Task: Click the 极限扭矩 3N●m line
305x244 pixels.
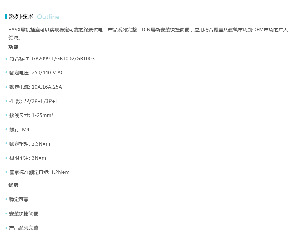Action: tap(28, 158)
